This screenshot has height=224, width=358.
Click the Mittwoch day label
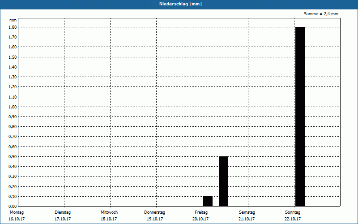click(109, 212)
